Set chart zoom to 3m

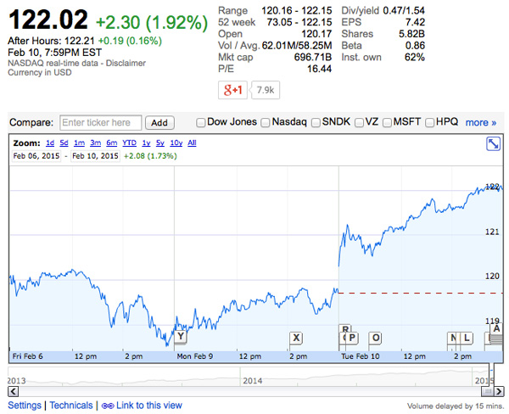pos(95,143)
